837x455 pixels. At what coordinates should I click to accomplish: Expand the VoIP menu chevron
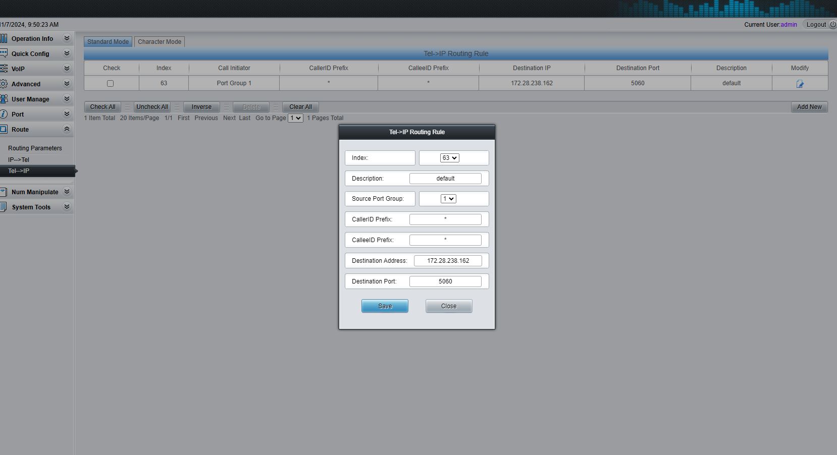point(67,69)
